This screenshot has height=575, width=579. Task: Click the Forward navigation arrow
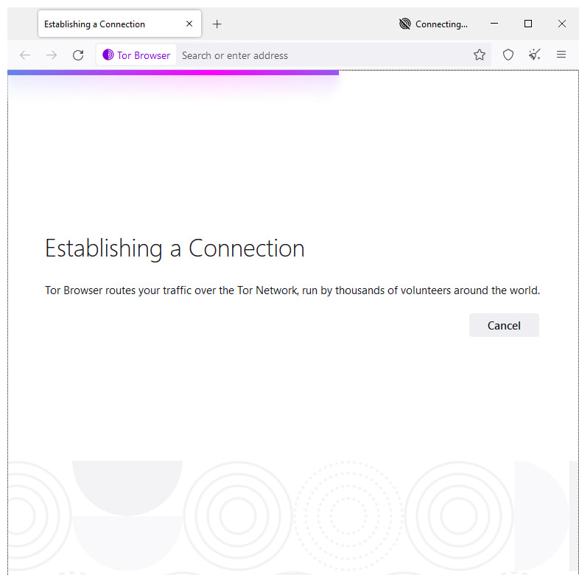pos(52,55)
